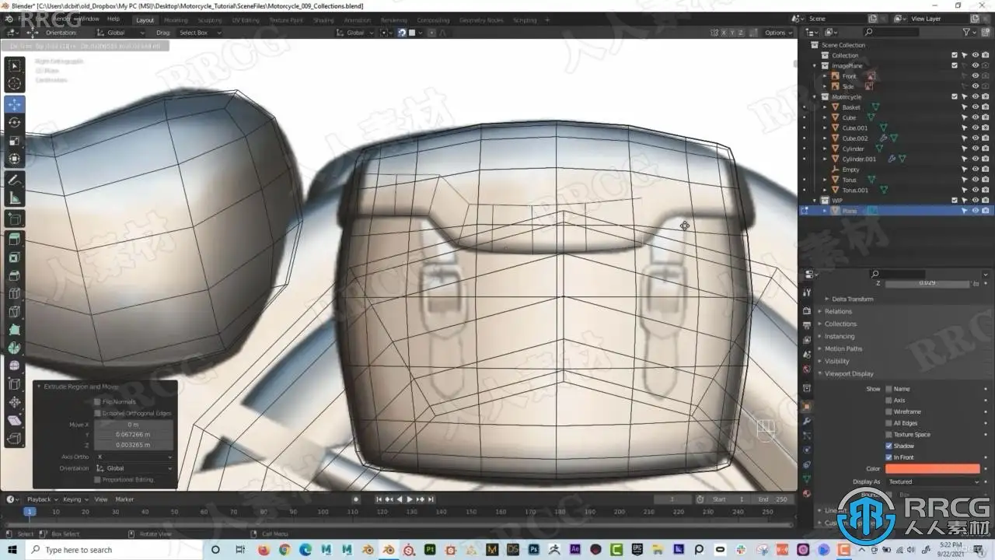
Task: Select the Measure tool
Action: click(x=15, y=198)
